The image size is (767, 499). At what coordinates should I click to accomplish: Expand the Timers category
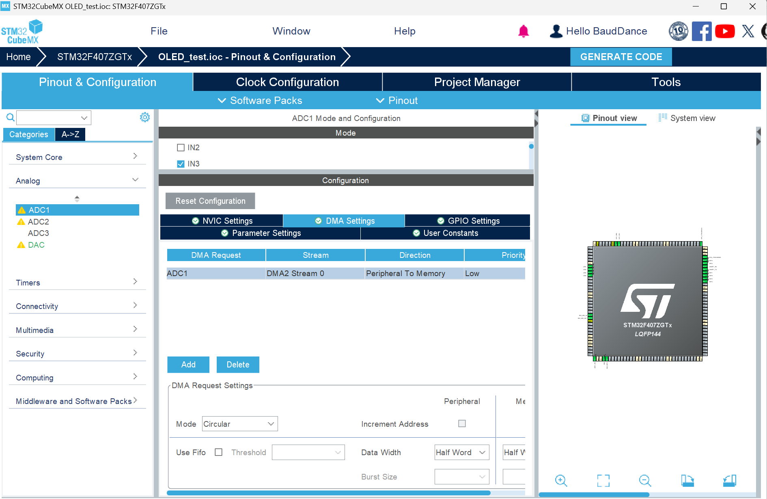pos(77,282)
